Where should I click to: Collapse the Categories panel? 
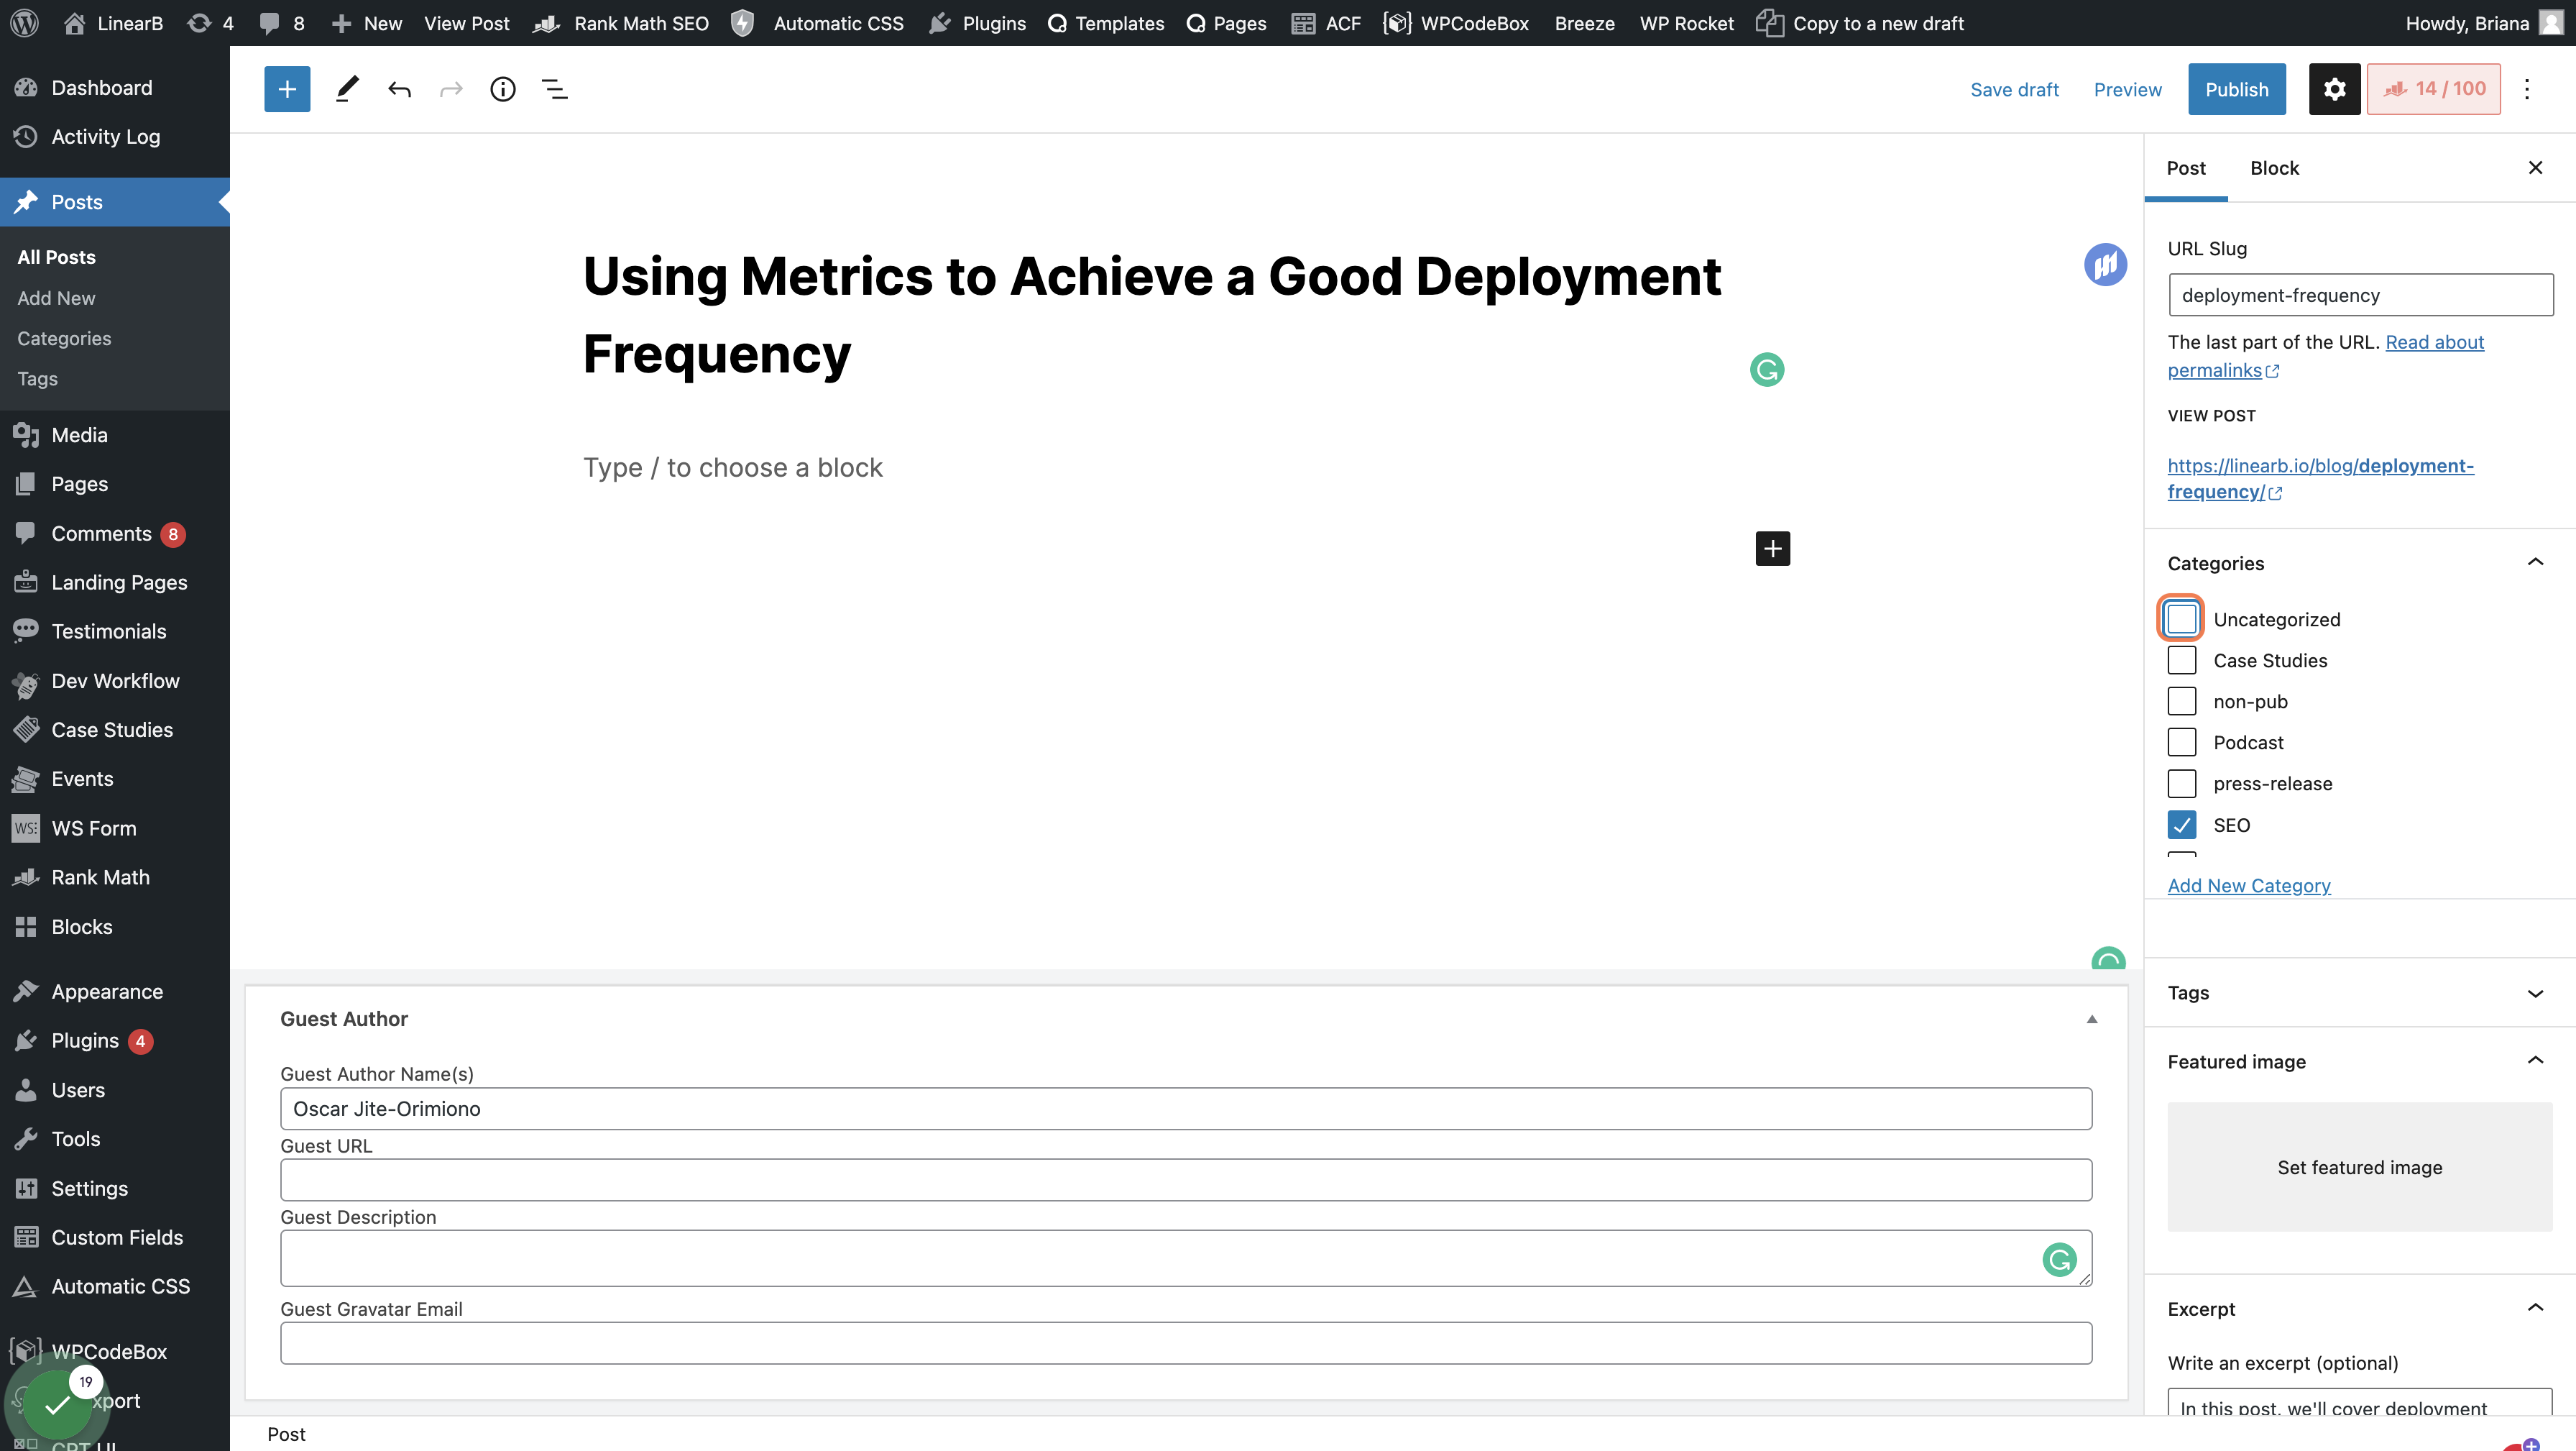click(x=2535, y=562)
